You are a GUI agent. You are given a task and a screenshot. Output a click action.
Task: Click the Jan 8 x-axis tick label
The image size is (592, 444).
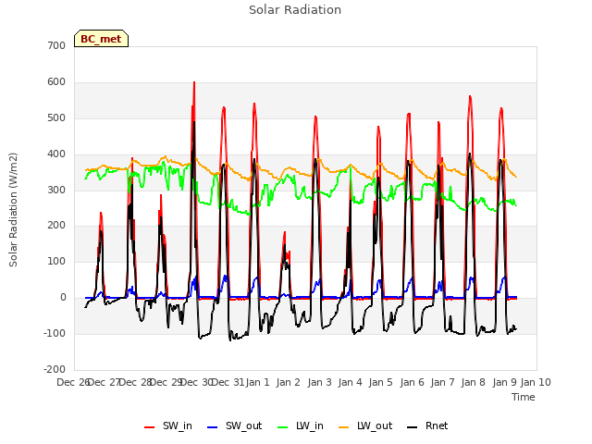[x=473, y=382]
